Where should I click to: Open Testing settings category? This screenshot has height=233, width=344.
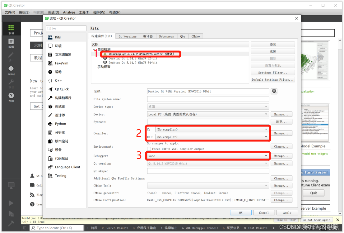pos(66,176)
